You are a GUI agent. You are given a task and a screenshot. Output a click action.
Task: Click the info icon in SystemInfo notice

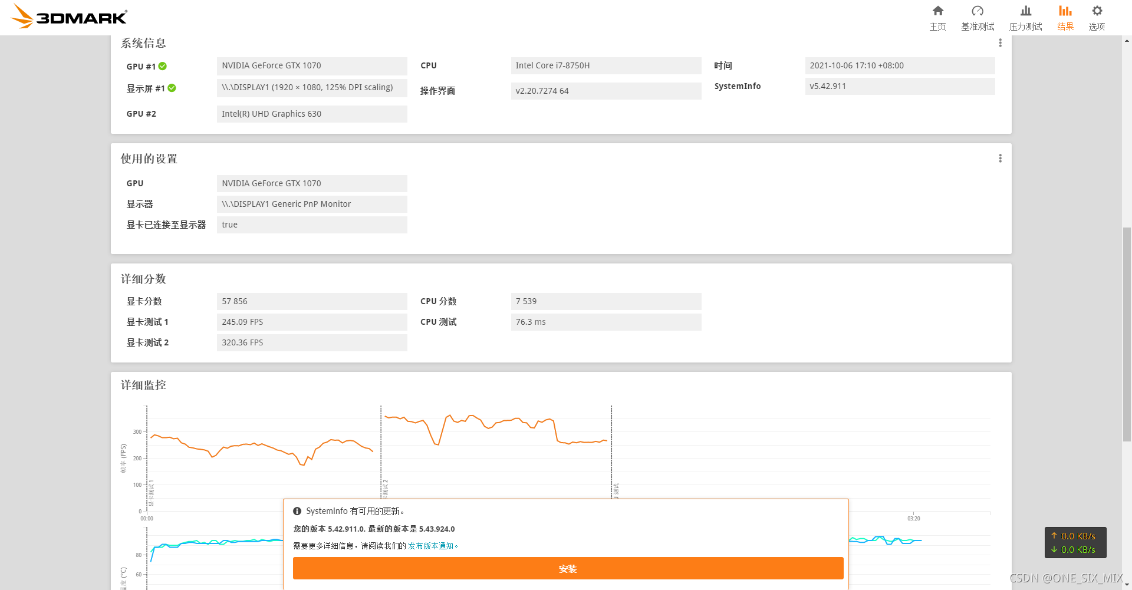297,511
